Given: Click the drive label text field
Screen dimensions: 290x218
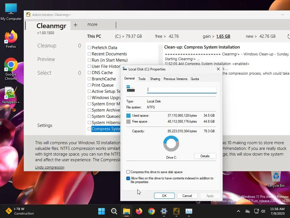Looking at the screenshot, I should click(x=182, y=90).
